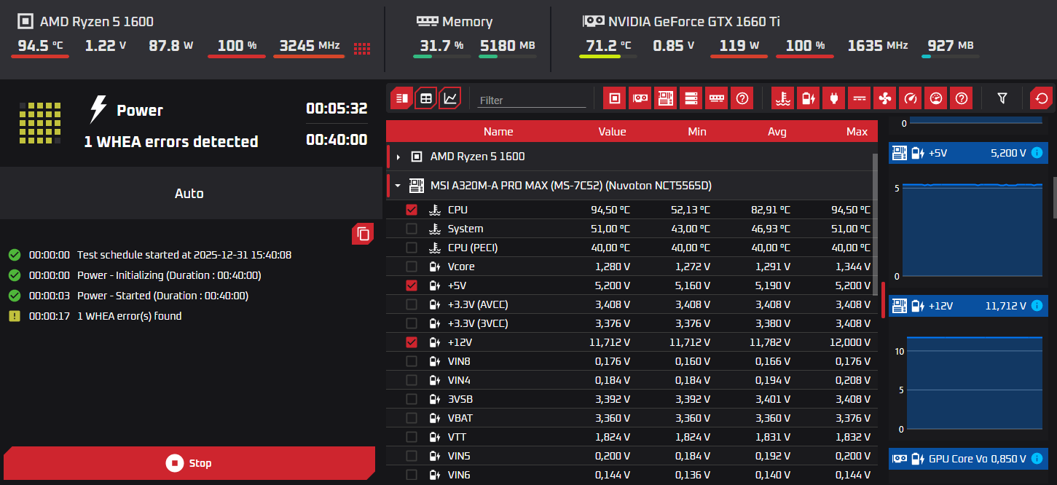Click the Memory usage 31.7 % reading
1057x485 pixels.
click(441, 46)
